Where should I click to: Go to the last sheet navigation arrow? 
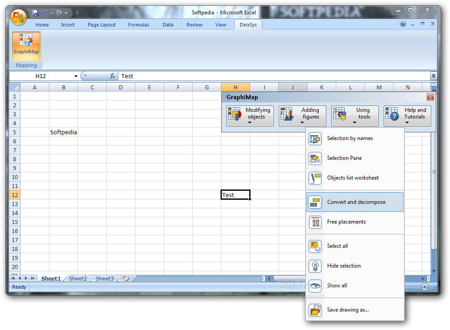(x=32, y=278)
